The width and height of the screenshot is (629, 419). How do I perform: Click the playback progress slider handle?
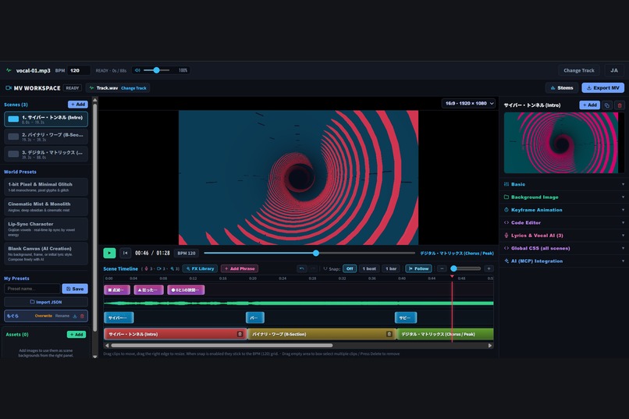(x=316, y=253)
